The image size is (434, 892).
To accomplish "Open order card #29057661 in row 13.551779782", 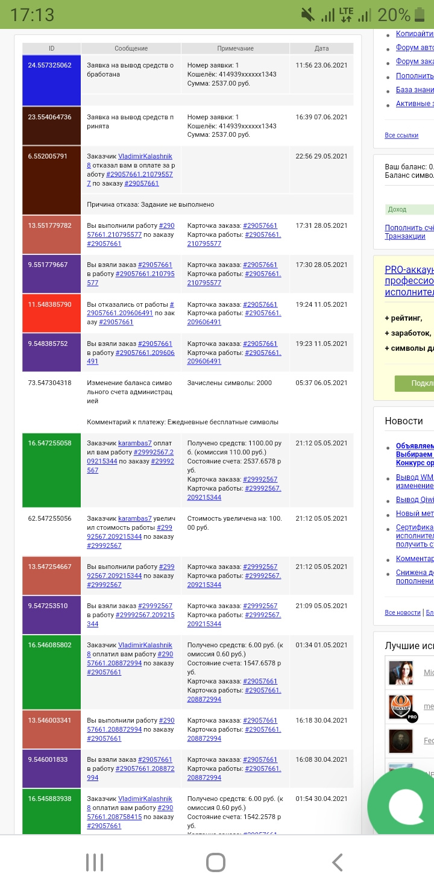I will [260, 225].
